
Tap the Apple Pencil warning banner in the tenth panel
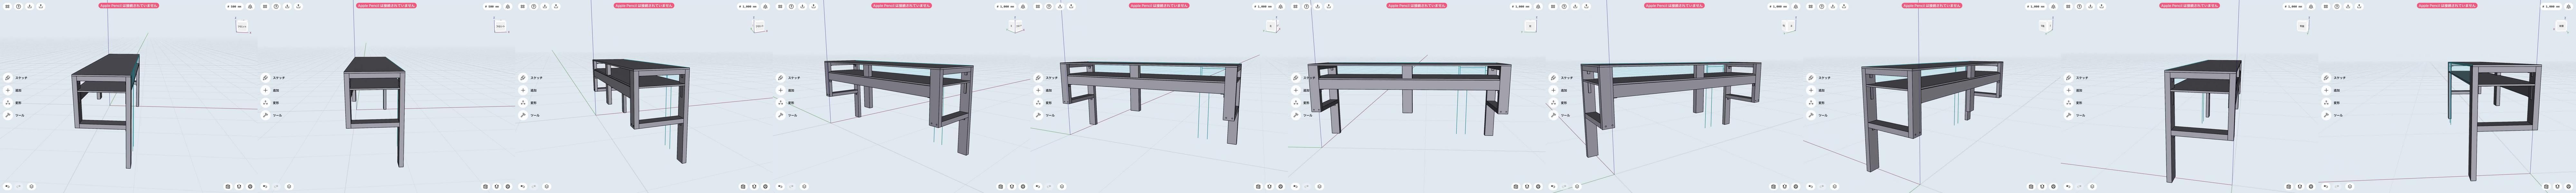[x=2447, y=6]
